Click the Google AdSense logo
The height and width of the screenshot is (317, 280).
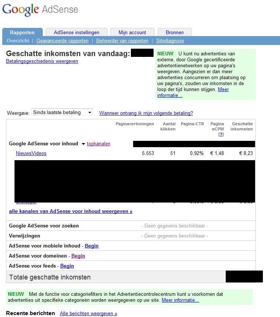pyautogui.click(x=40, y=9)
